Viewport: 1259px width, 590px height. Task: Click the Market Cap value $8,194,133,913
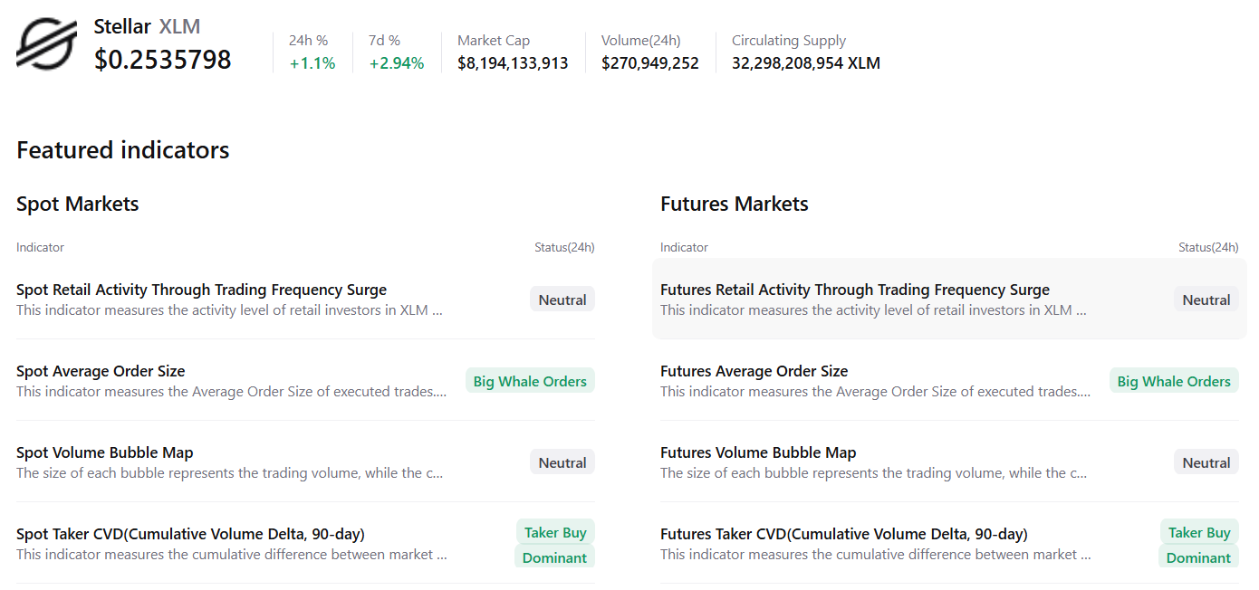pyautogui.click(x=513, y=63)
